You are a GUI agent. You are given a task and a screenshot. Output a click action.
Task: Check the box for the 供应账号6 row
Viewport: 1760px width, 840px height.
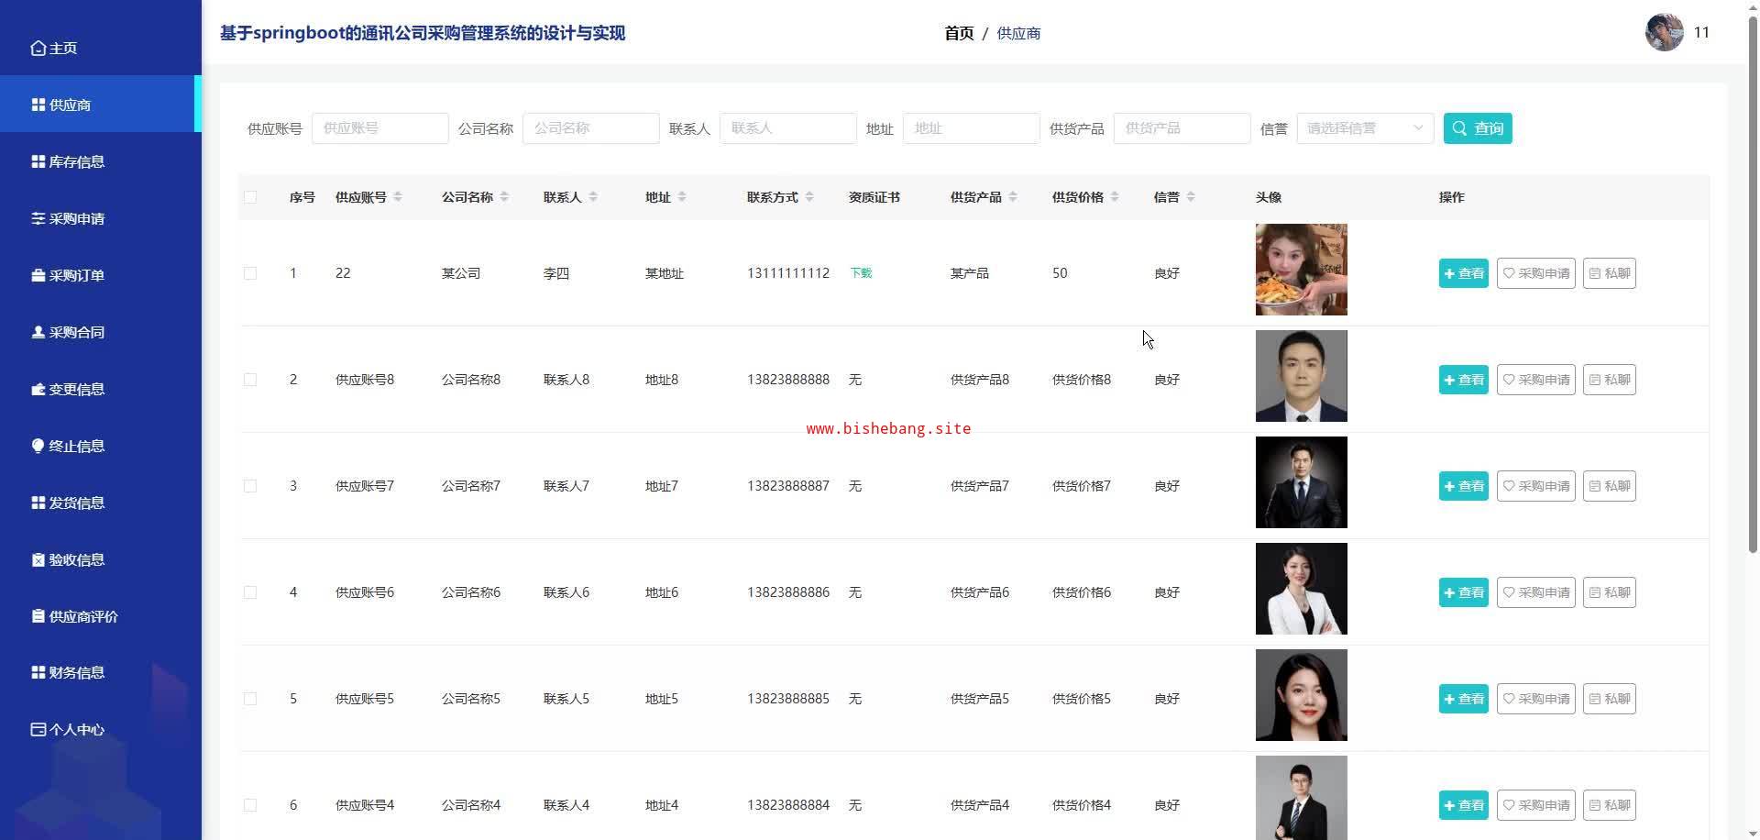point(250,592)
